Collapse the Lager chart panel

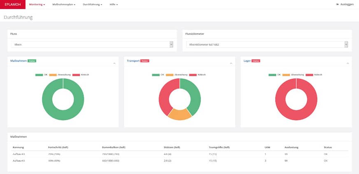[x=347, y=63]
